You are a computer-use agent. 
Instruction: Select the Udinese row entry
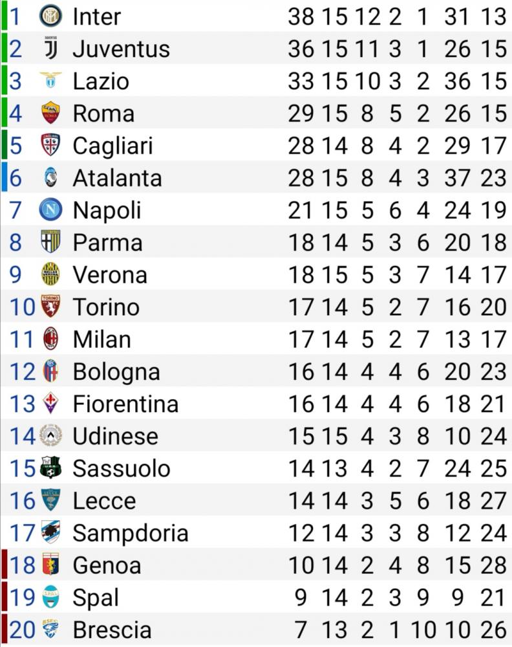(256, 435)
